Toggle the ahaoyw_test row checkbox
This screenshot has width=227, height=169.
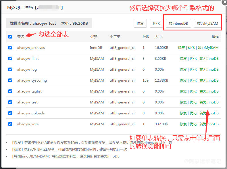pos(10,102)
